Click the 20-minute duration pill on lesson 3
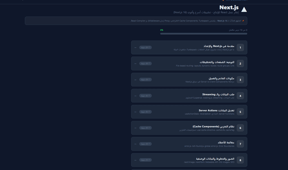288x170 pixels. tap(145, 80)
